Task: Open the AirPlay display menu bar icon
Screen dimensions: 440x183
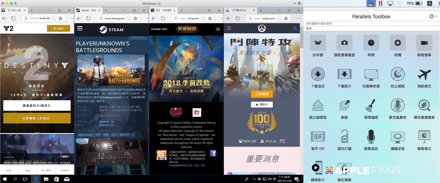Action: 390,3
